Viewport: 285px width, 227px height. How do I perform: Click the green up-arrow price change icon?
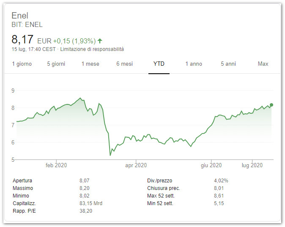coord(100,41)
